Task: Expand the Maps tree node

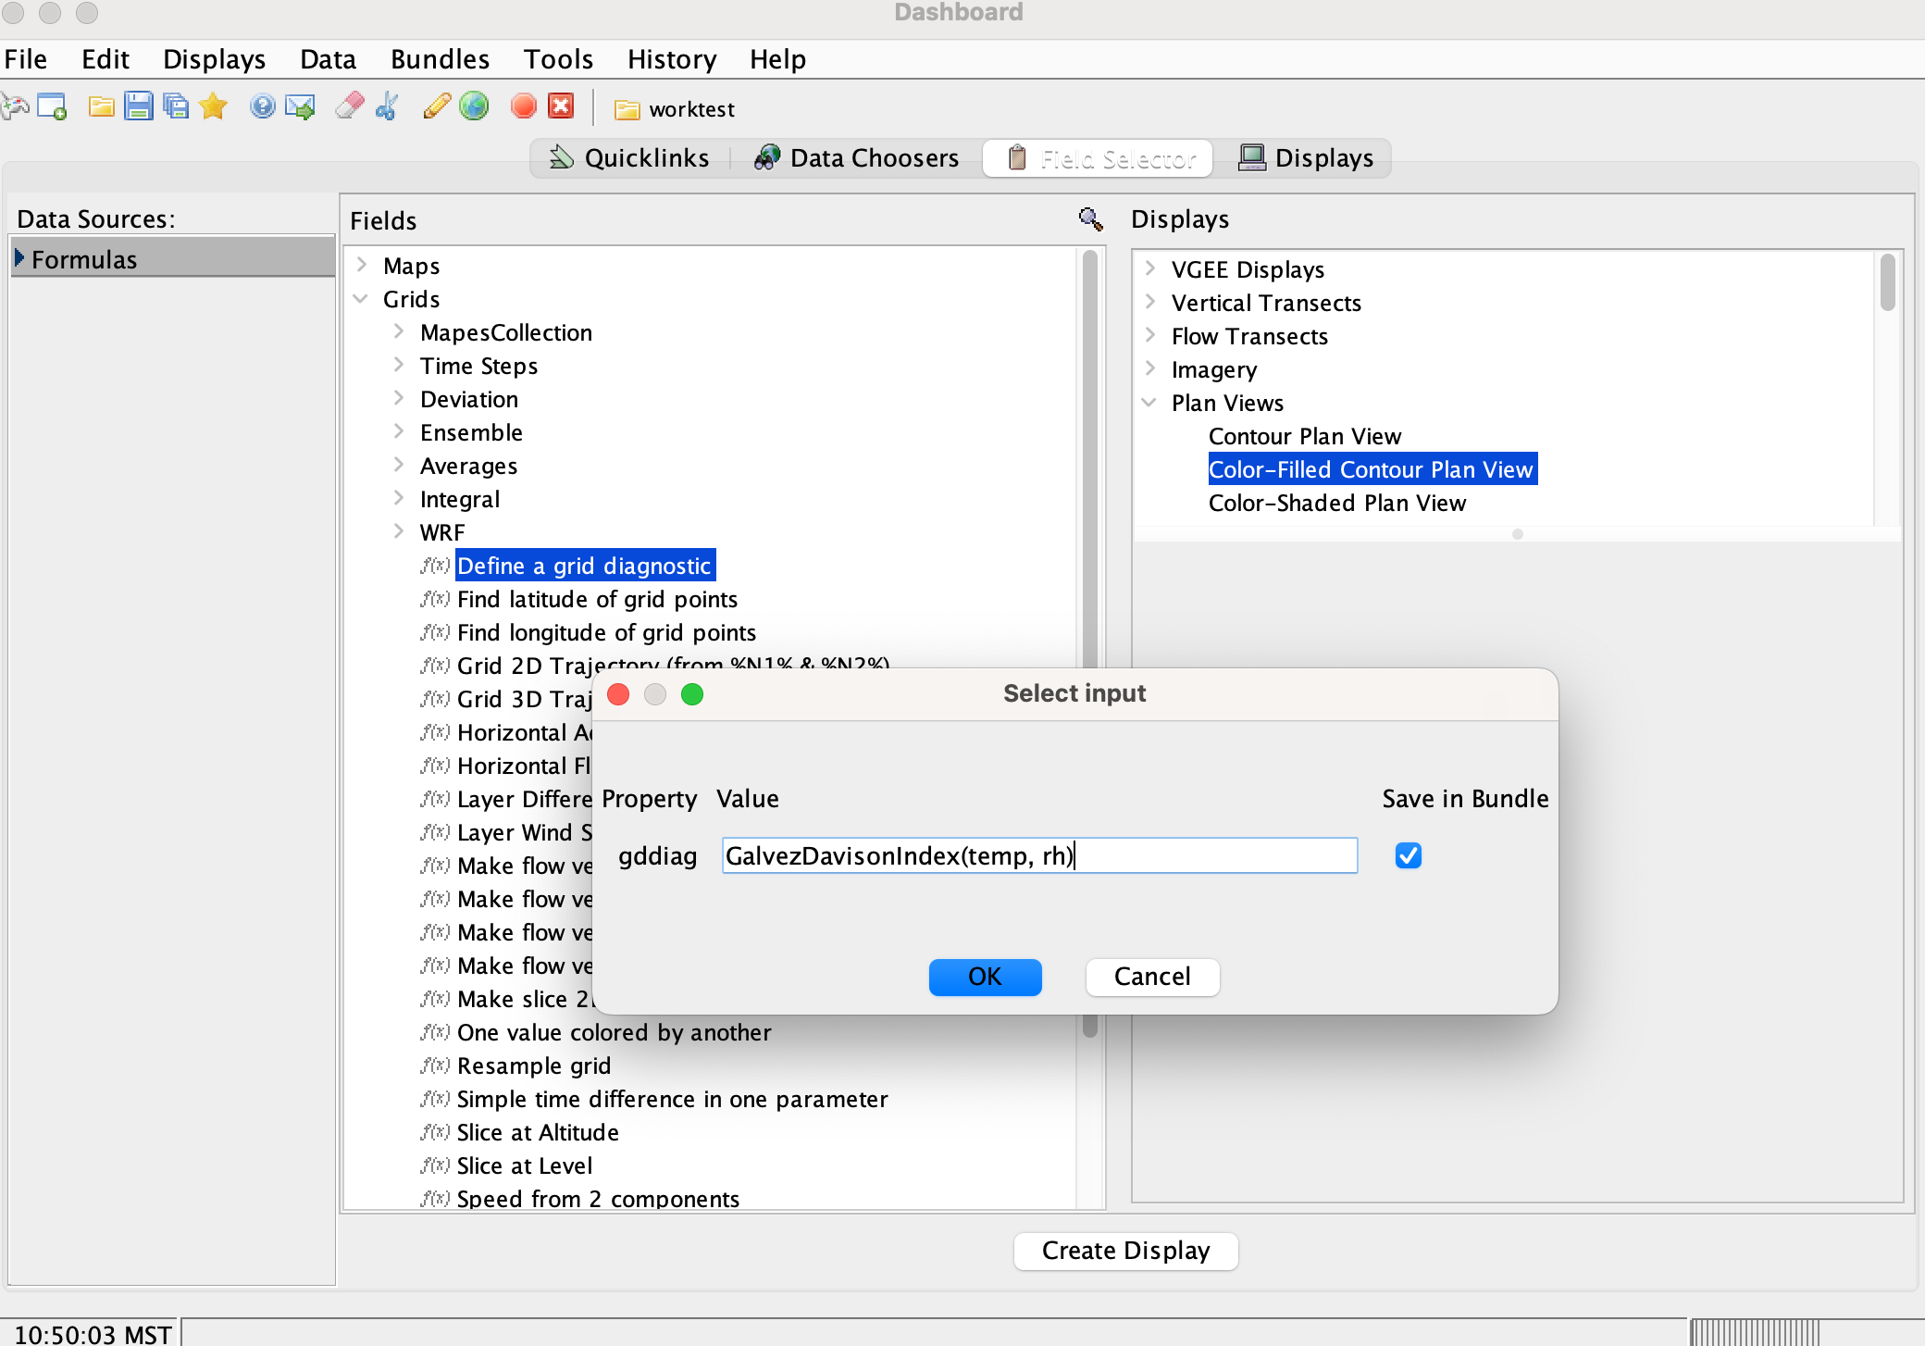Action: pyautogui.click(x=361, y=266)
